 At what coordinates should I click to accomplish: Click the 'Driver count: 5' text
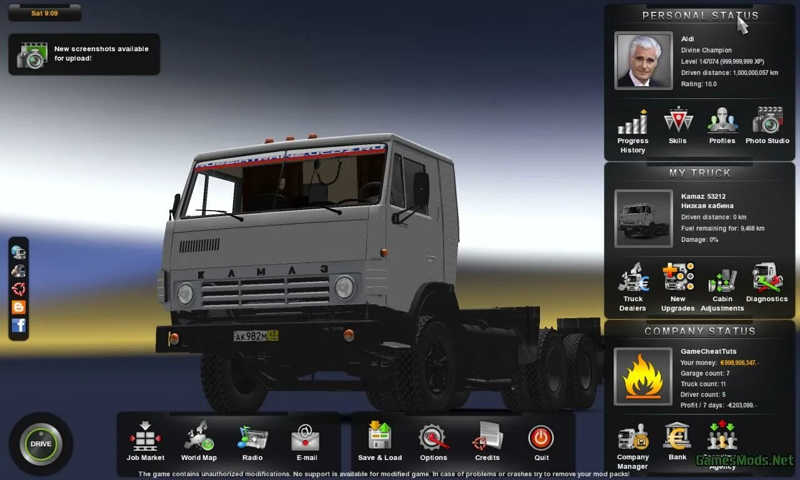point(702,395)
